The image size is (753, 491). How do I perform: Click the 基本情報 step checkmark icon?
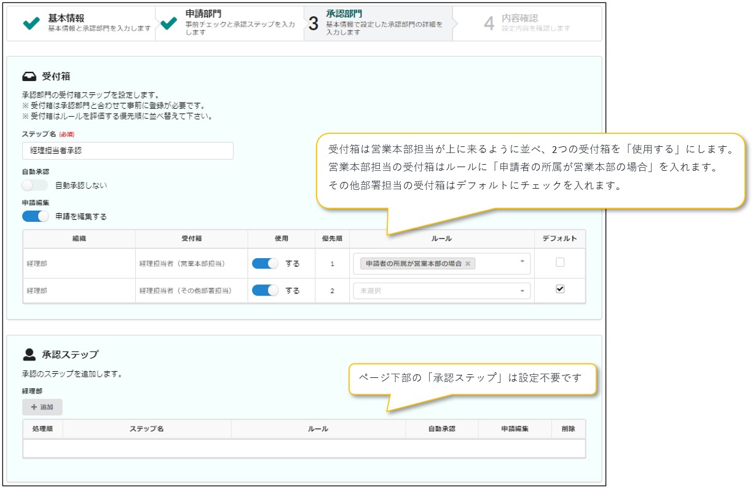pyautogui.click(x=31, y=23)
